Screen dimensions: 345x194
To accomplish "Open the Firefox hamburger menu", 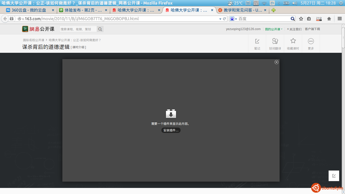I will pos(340,19).
